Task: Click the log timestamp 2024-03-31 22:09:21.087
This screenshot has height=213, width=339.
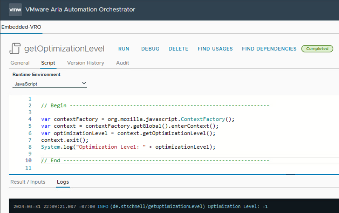Action: (x=45, y=207)
